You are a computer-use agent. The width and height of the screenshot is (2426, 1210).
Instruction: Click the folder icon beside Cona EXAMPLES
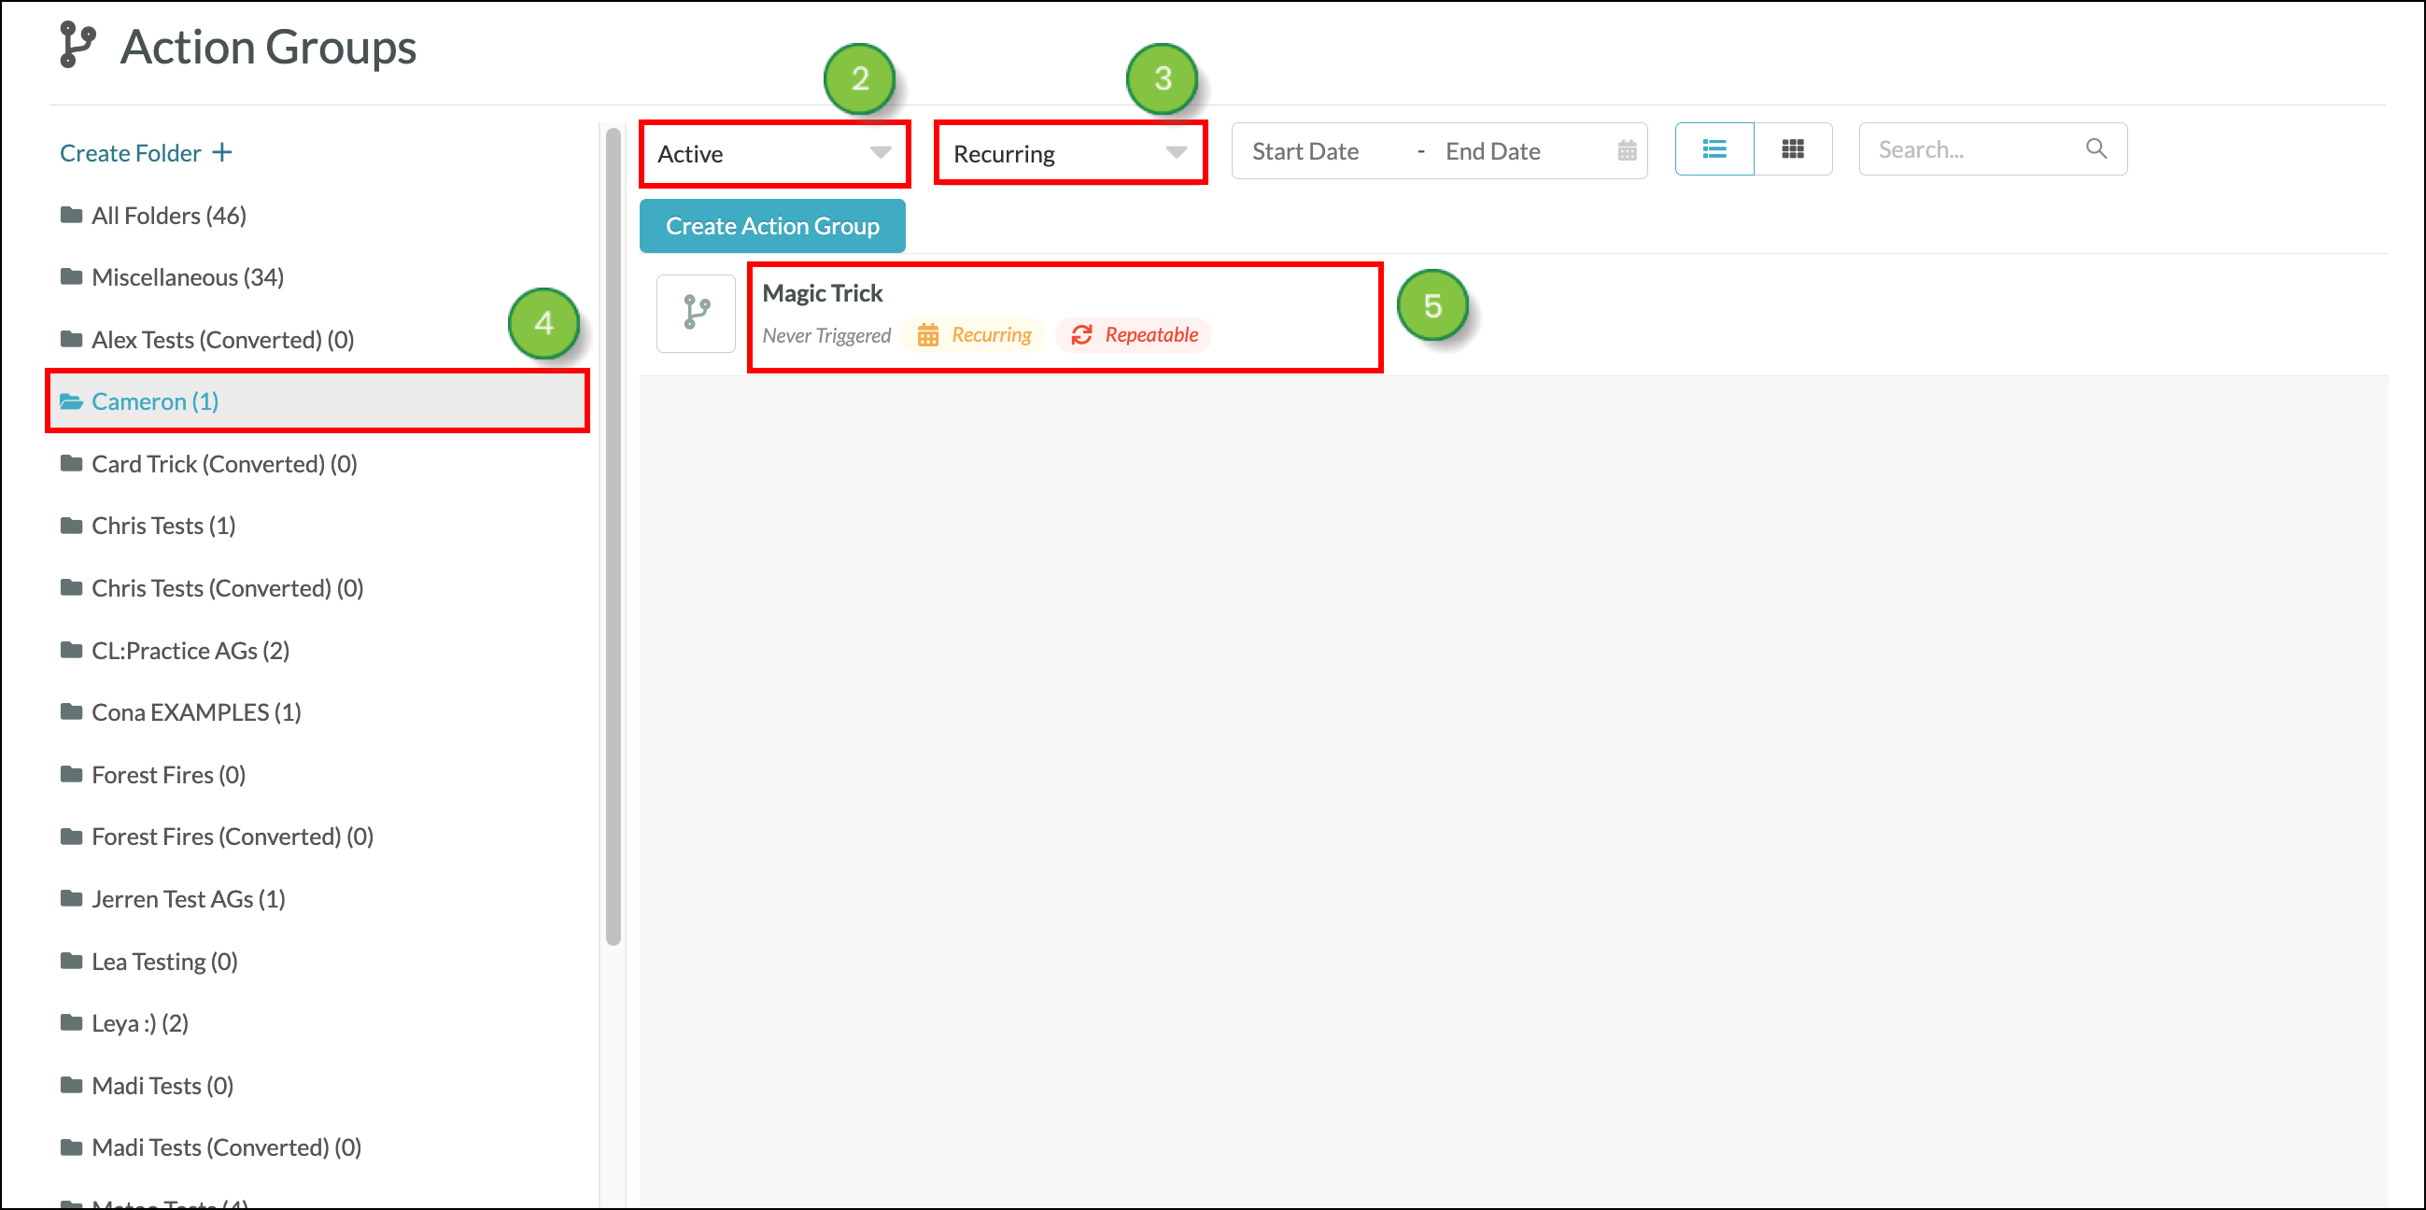click(x=71, y=711)
